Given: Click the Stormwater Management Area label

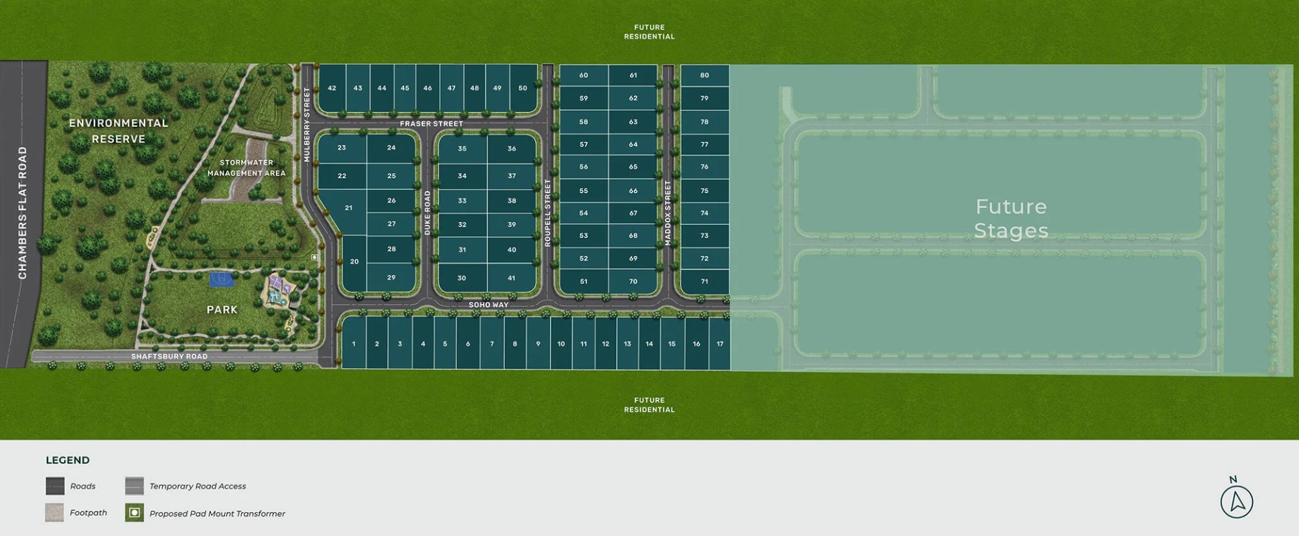Looking at the screenshot, I should 246,167.
